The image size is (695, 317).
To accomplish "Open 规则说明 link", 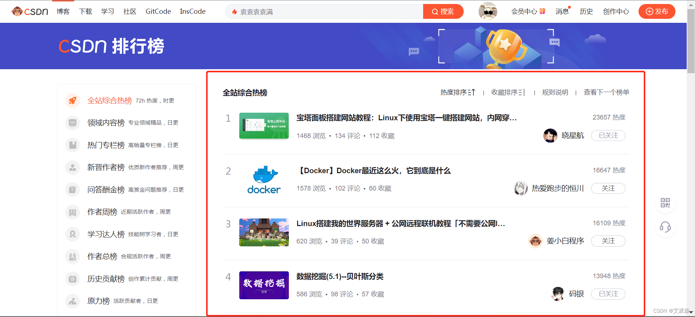I will coord(555,92).
